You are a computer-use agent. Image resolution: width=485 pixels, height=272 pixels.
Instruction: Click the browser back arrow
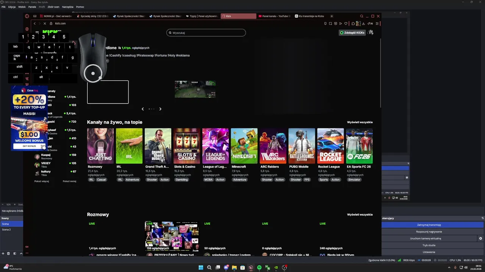click(x=34, y=23)
